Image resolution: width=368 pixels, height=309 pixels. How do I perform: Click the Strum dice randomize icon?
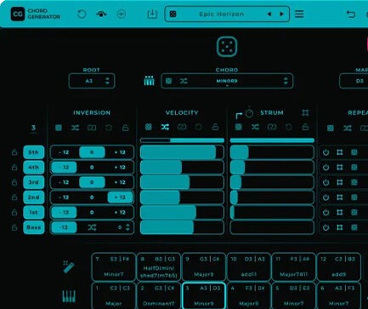click(239, 127)
